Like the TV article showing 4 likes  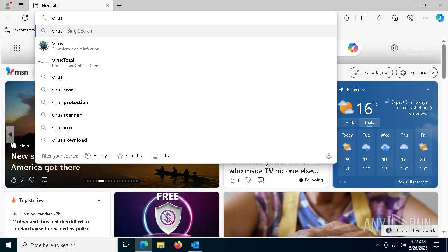[x=232, y=180]
